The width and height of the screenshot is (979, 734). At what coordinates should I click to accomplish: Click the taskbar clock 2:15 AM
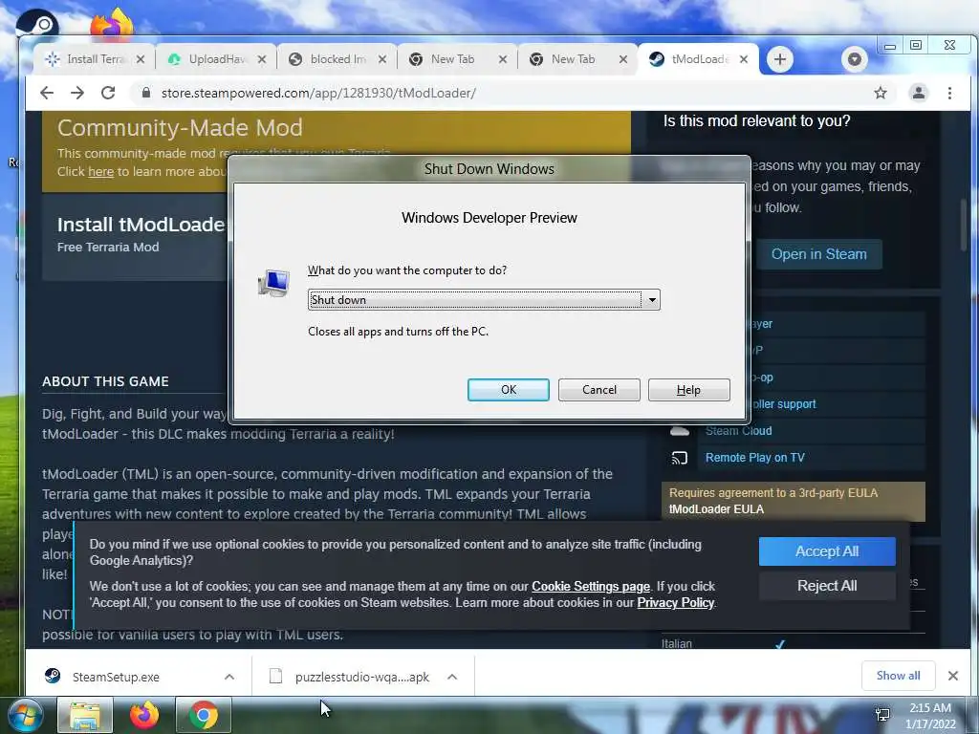pos(930,708)
